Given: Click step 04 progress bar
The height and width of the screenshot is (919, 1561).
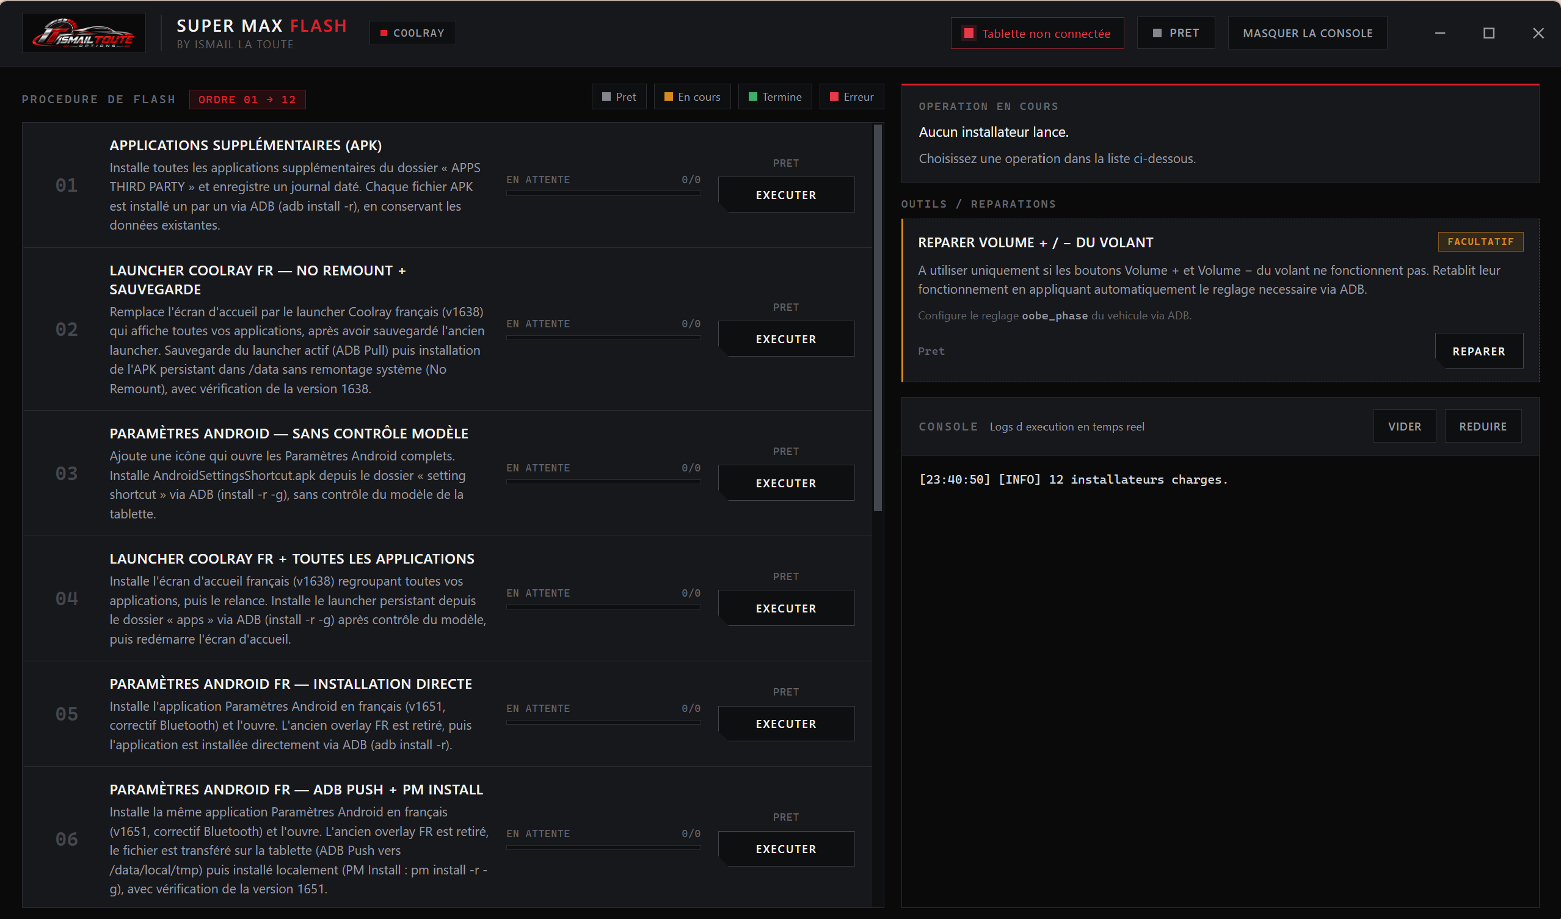Looking at the screenshot, I should pyautogui.click(x=603, y=608).
